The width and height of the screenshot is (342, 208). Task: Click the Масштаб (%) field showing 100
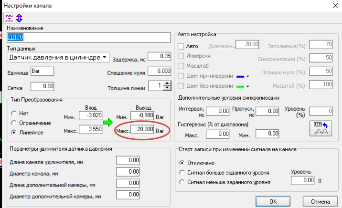click(321, 84)
